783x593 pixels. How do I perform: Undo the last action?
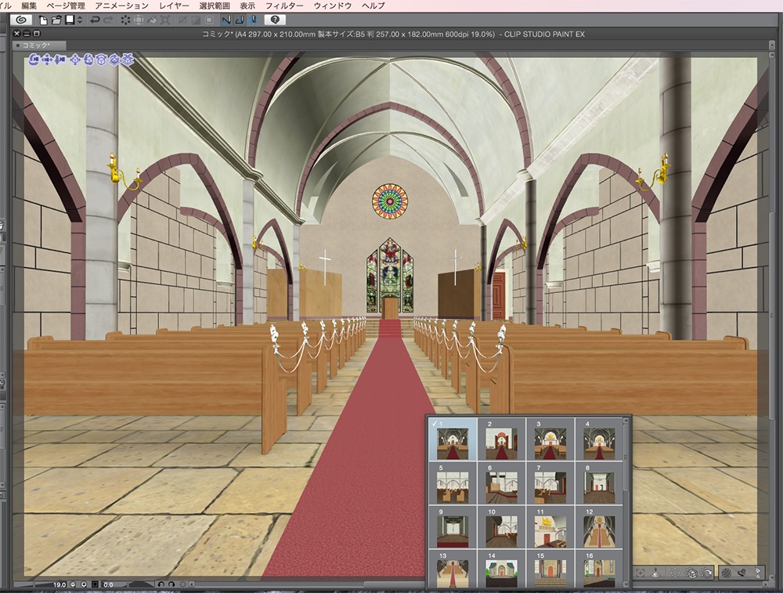coord(95,20)
